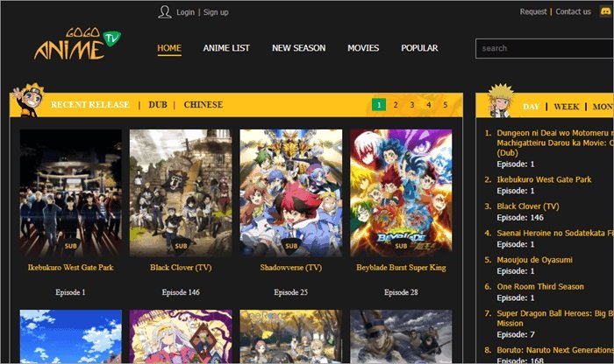Click the SUB badge on the Shadowverse poster
Viewport: 614px width, 364px height.
[291, 246]
